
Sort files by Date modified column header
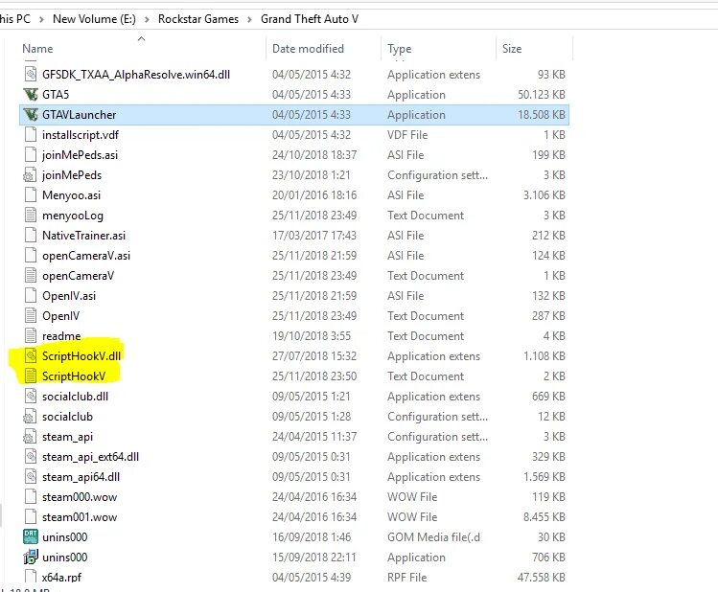click(x=308, y=49)
